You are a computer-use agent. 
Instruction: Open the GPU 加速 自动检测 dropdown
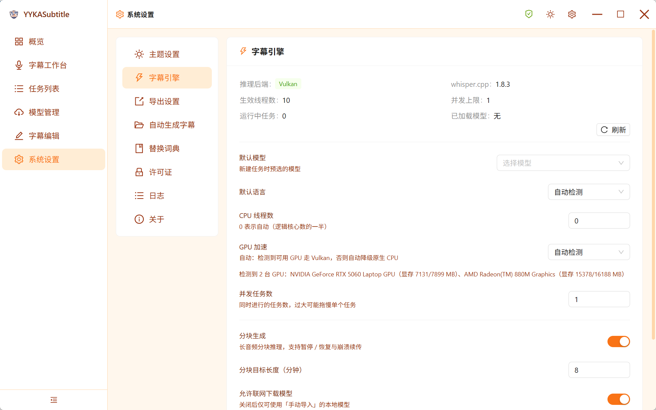(589, 252)
